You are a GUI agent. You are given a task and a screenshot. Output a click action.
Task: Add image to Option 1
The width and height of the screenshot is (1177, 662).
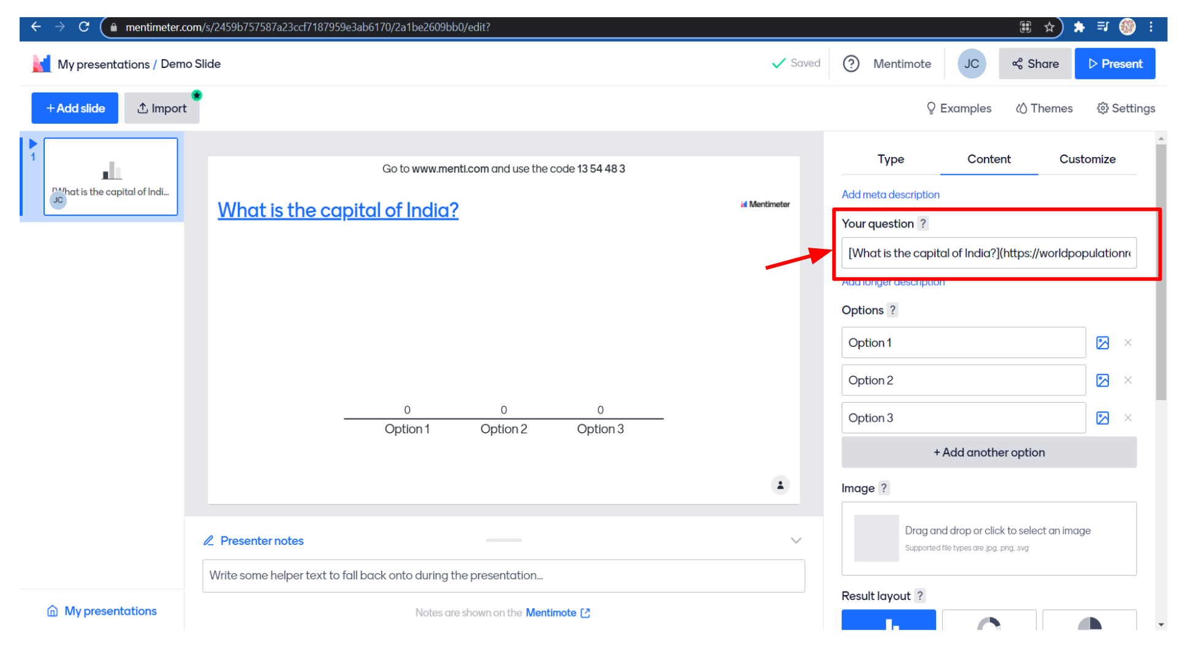point(1102,343)
